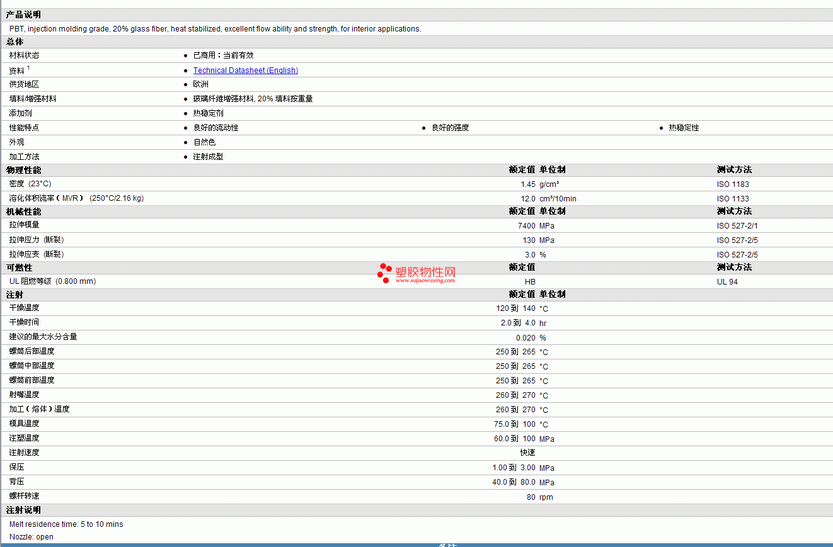Click the '添加剂' row label
The height and width of the screenshot is (547, 833).
21,113
